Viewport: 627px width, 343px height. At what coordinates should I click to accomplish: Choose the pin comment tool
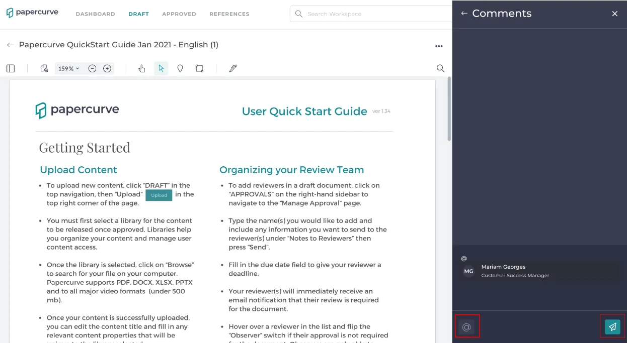pos(180,68)
